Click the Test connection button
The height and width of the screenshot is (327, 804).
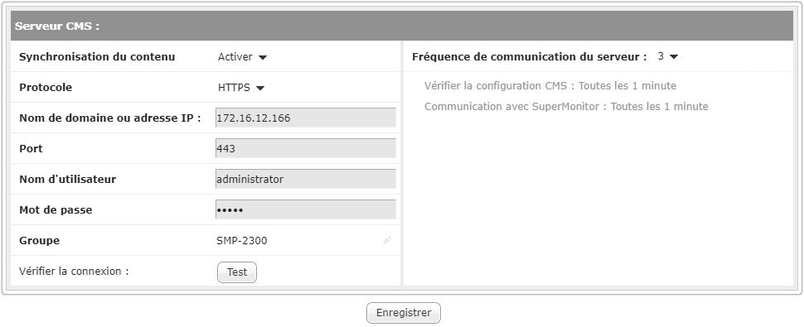pos(237,272)
